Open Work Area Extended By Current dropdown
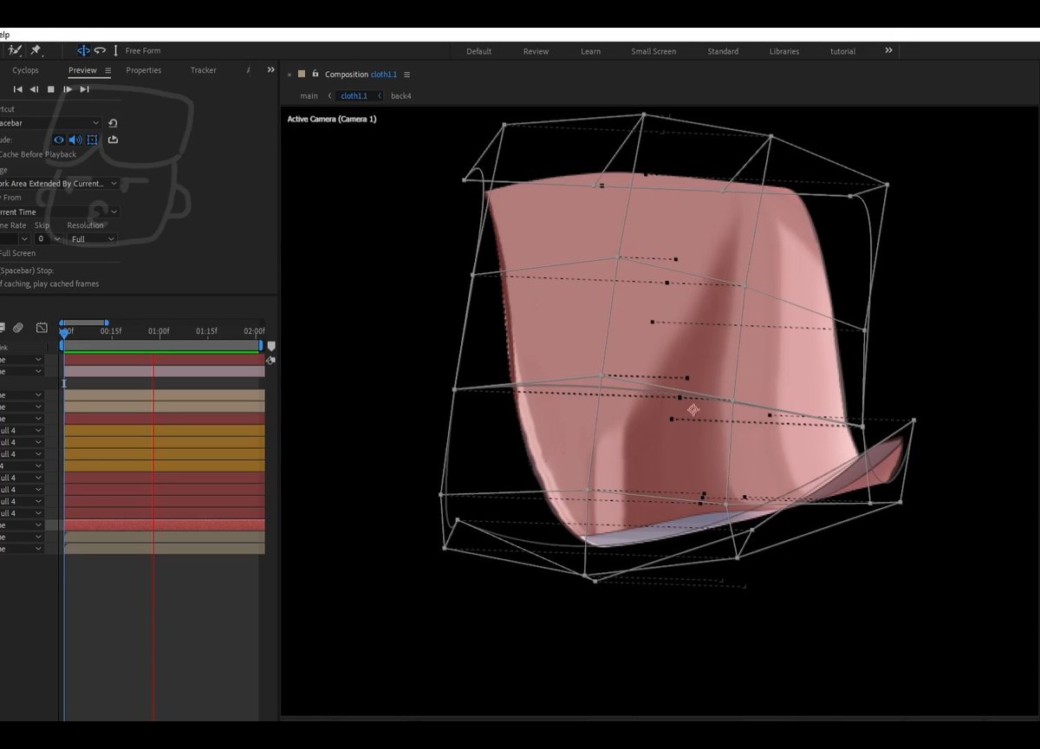 point(59,184)
